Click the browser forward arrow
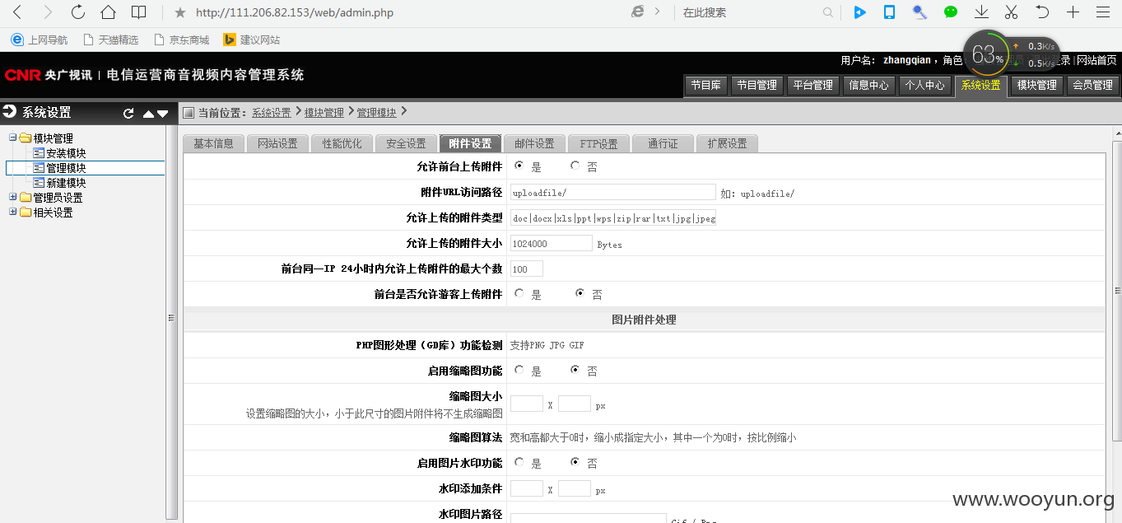Viewport: 1122px width, 523px height. click(x=48, y=12)
